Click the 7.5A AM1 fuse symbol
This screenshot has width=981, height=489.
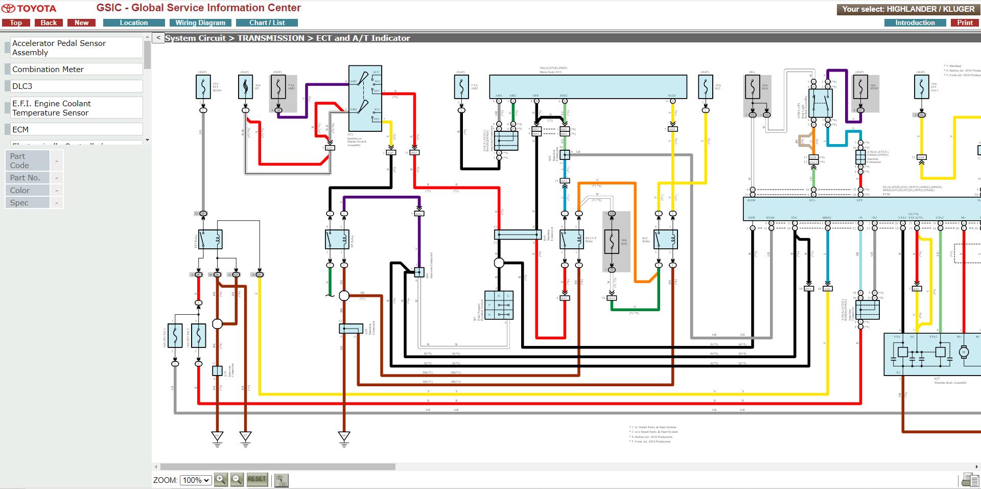click(x=278, y=87)
